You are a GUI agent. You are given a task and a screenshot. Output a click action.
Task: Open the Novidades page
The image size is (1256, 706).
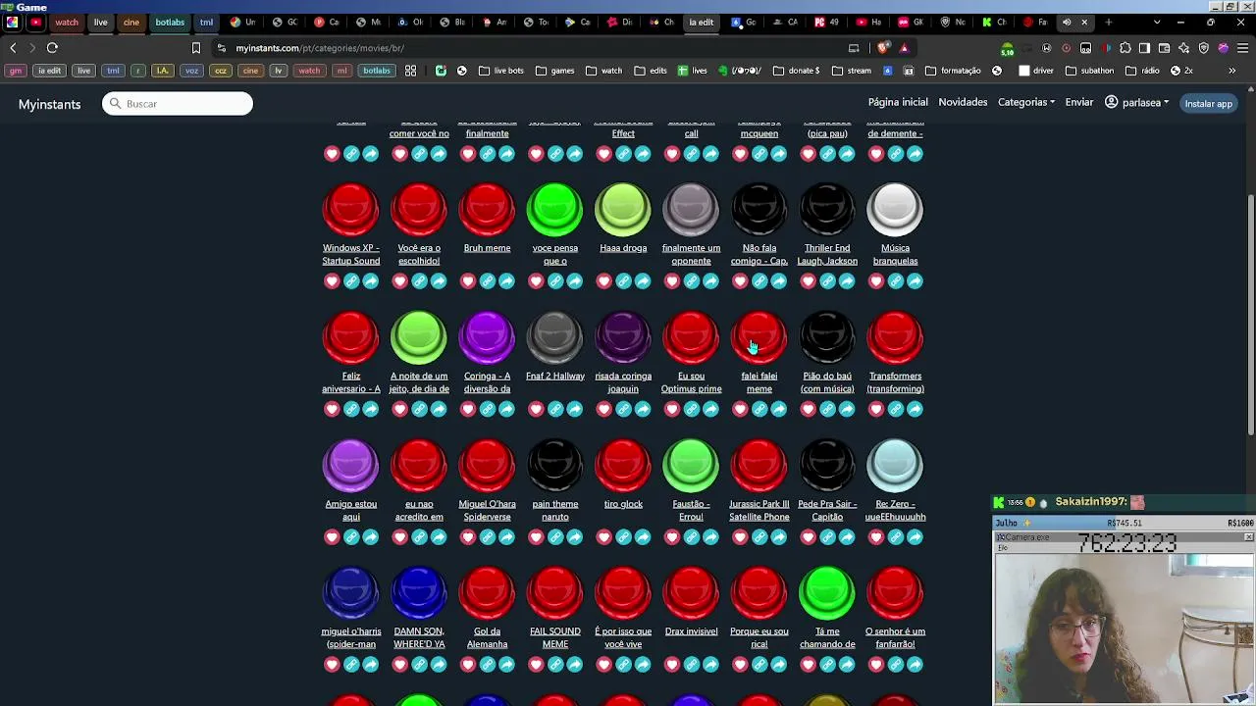(963, 103)
